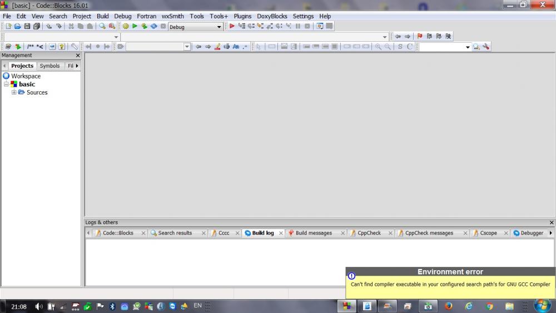
Task: Close the Build log tab
Action: click(281, 233)
